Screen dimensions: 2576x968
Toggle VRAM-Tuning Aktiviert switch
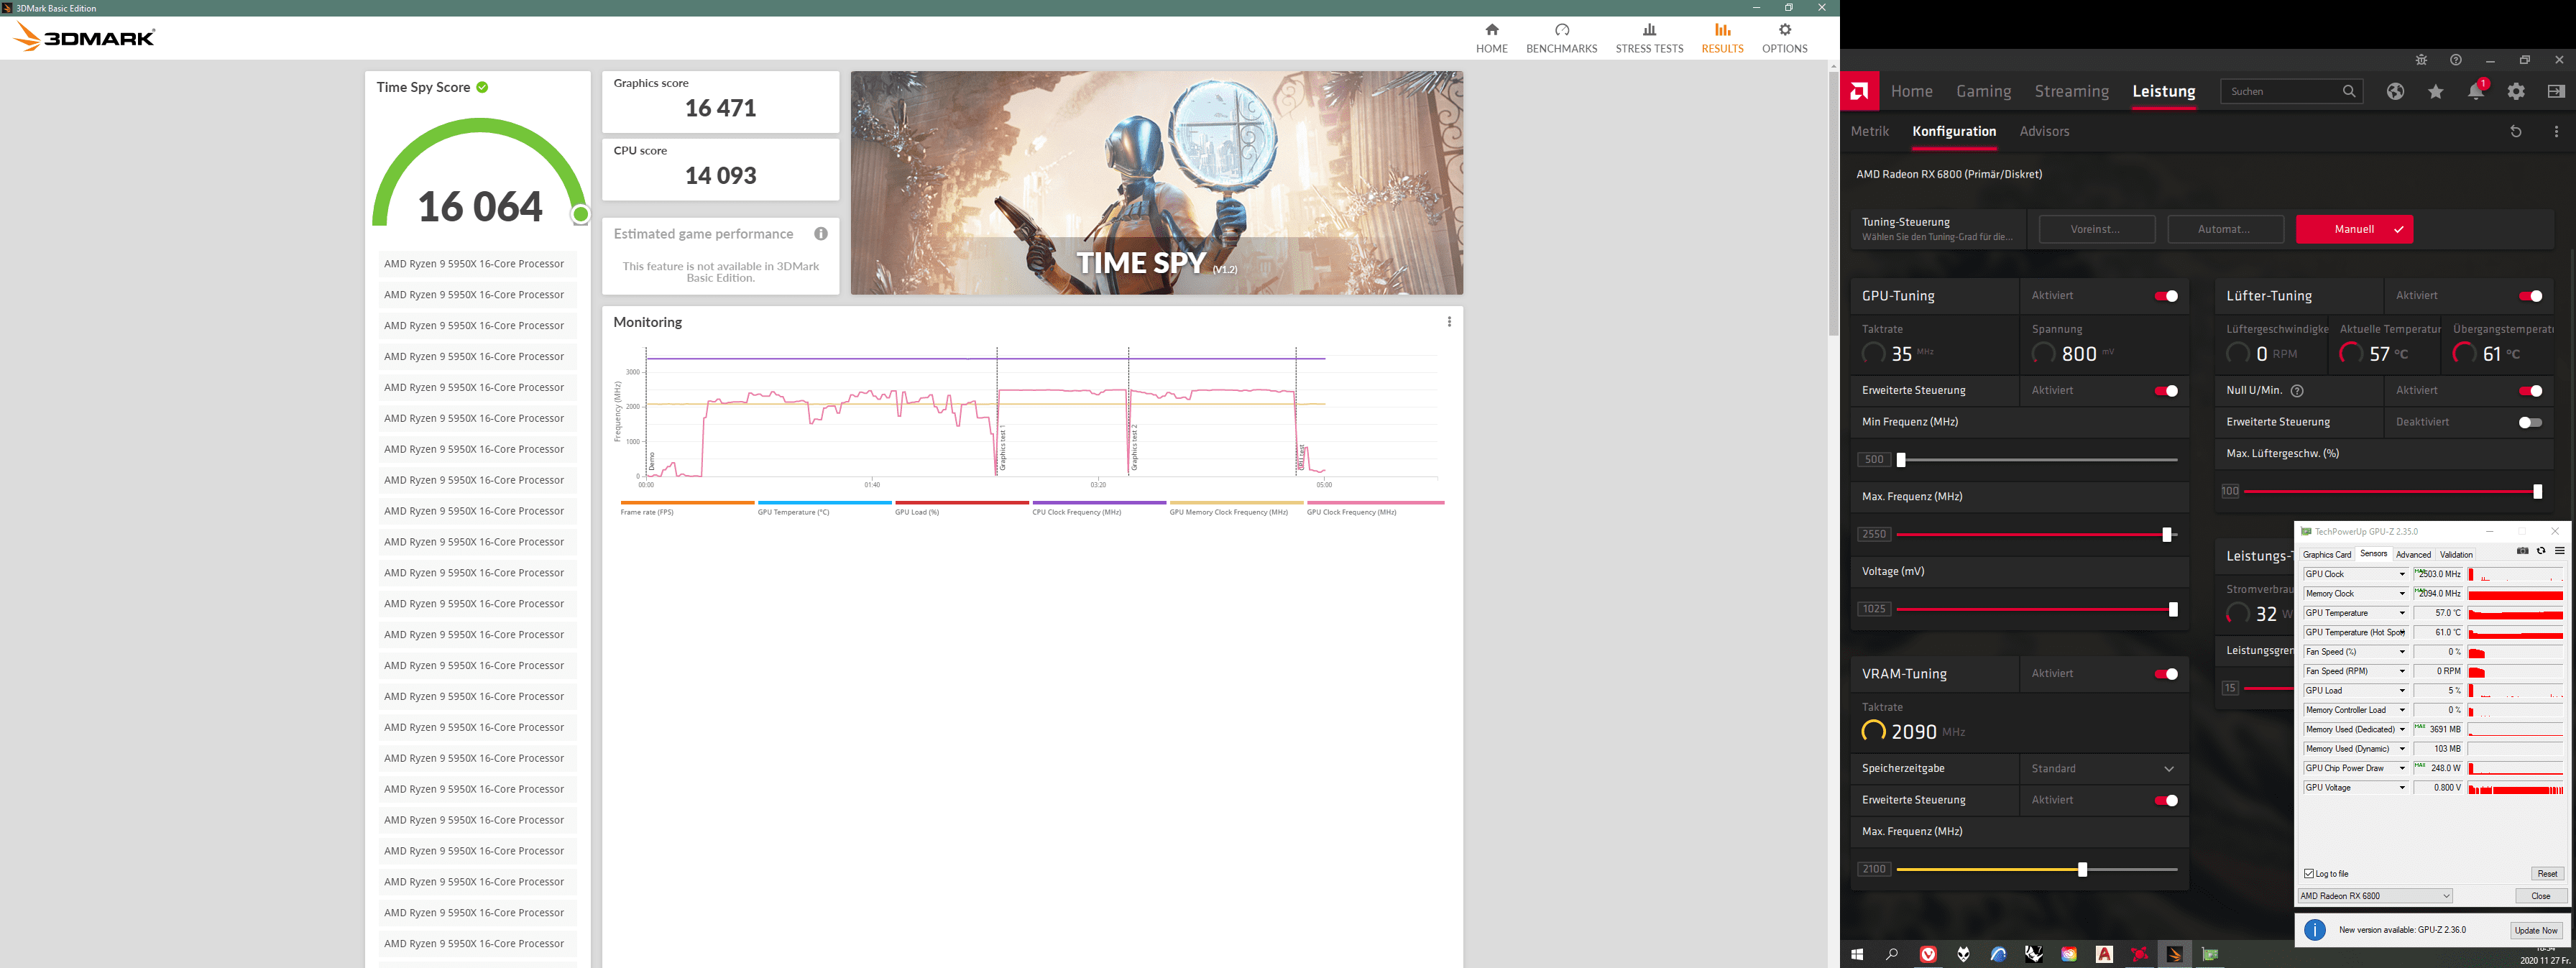[2166, 674]
